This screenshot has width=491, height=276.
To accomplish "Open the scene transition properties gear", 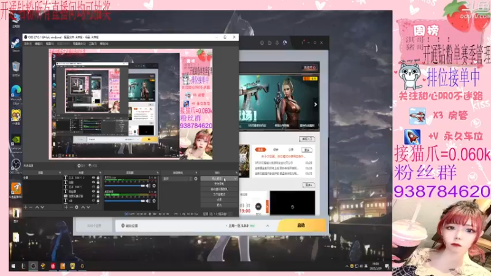I will point(196,178).
